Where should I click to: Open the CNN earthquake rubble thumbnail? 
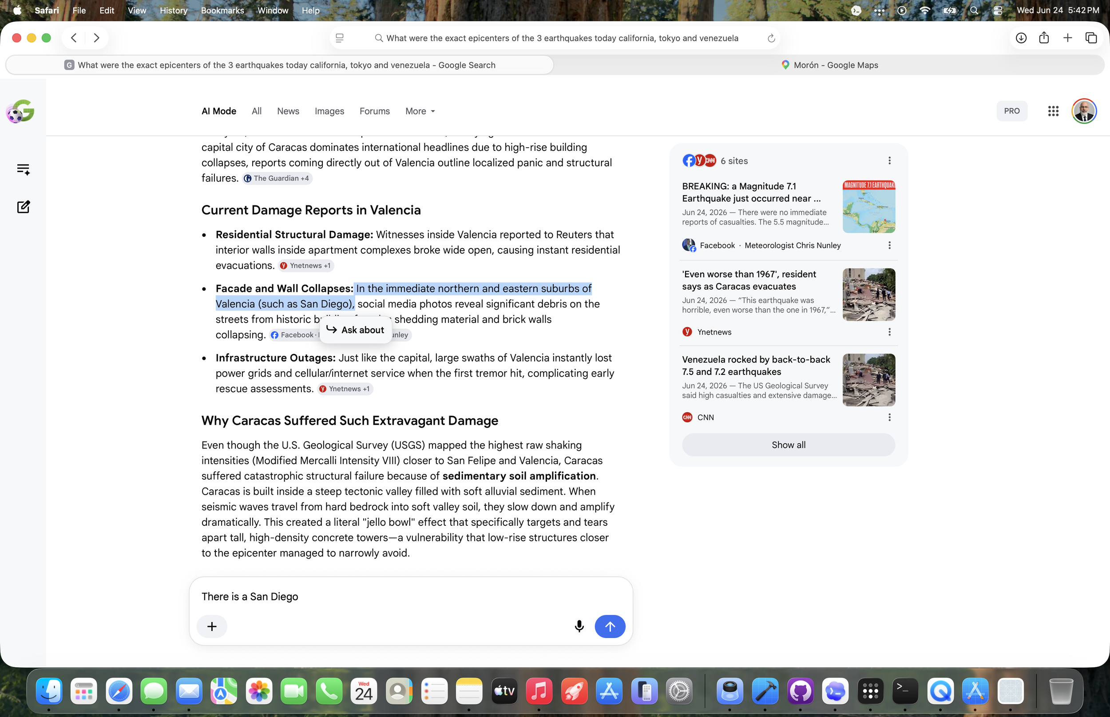click(x=869, y=380)
